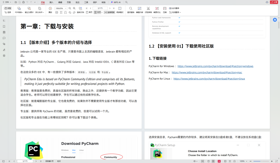This screenshot has width=280, height=163.
Task: Expand the quick access toolbar chevron
Action: coord(35,2)
